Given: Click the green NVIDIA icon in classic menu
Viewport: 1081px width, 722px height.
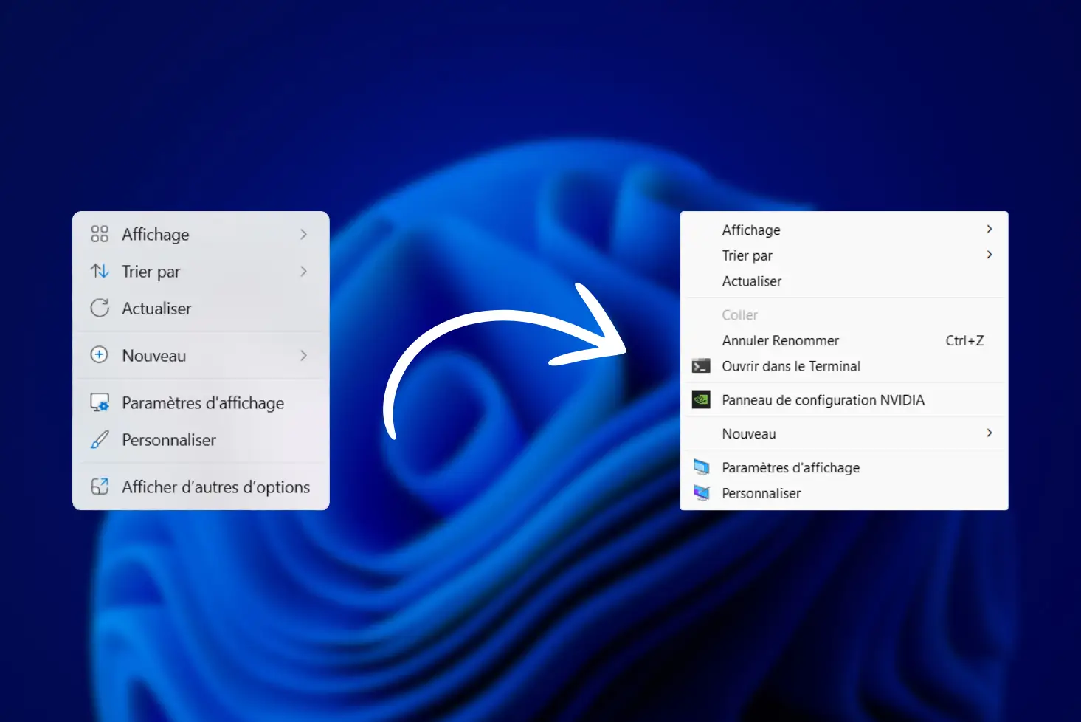Looking at the screenshot, I should [701, 399].
